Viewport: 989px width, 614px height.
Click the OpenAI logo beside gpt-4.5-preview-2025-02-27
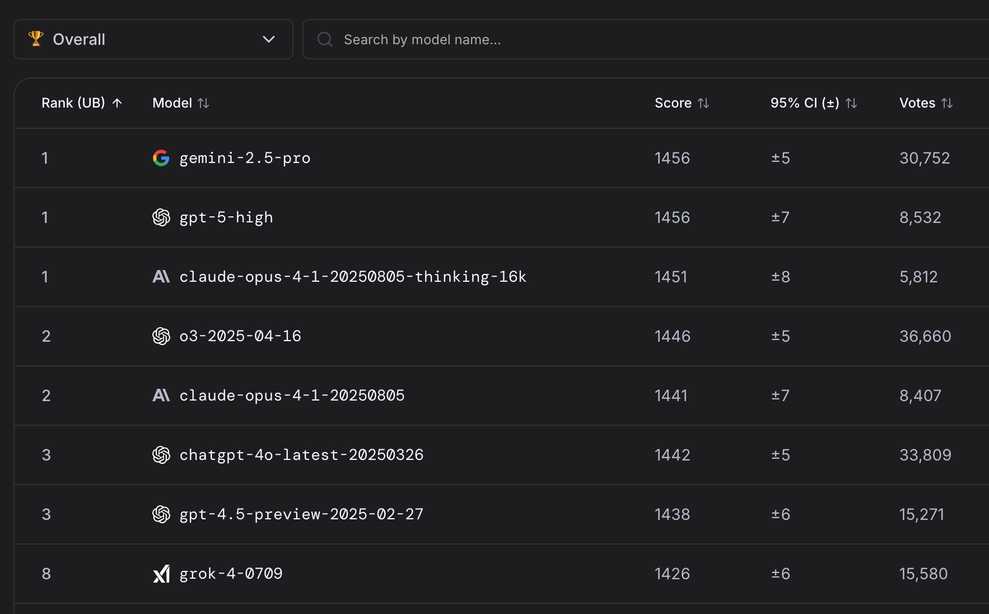[x=161, y=514]
